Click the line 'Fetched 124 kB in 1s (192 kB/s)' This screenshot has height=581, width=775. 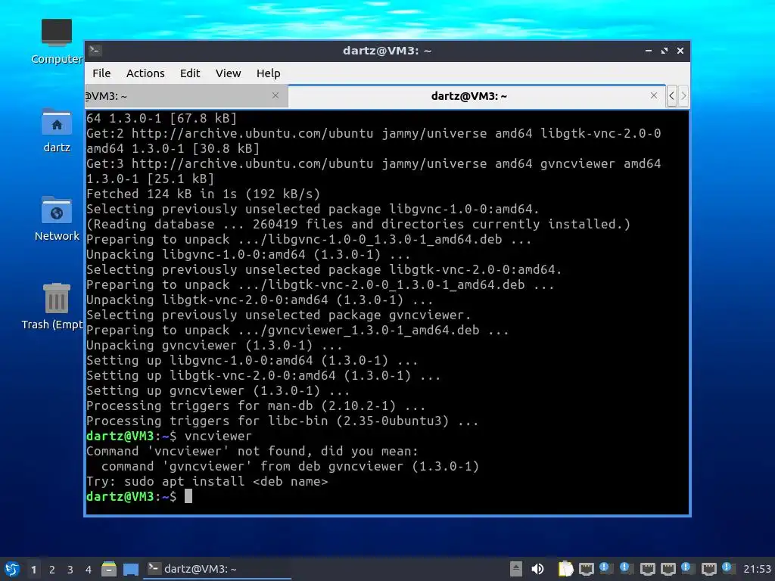pyautogui.click(x=203, y=194)
